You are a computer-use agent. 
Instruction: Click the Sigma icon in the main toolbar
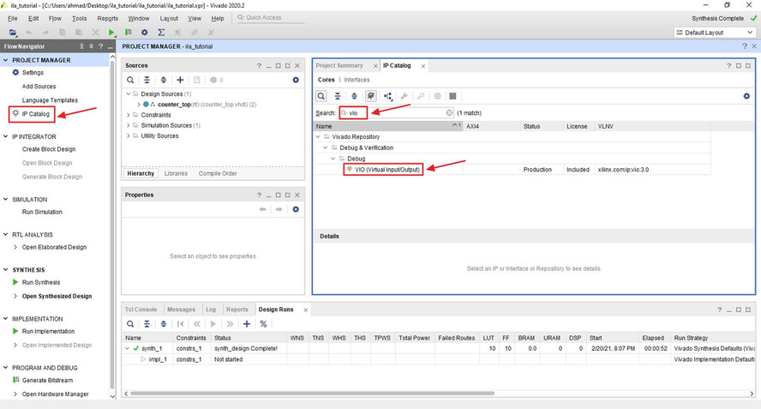click(x=161, y=33)
